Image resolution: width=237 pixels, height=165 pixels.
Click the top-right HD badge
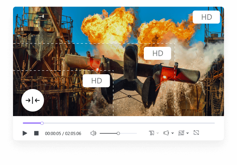(206, 17)
